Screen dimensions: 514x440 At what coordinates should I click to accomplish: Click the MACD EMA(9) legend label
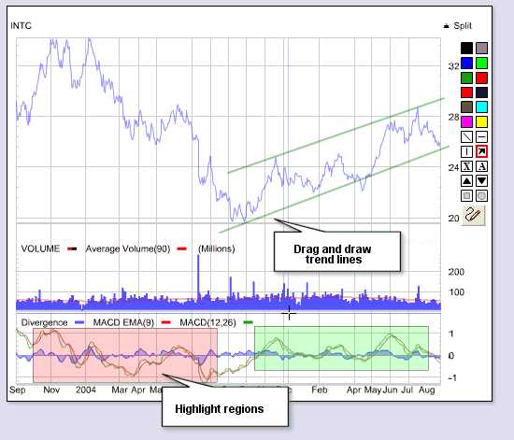click(x=123, y=322)
